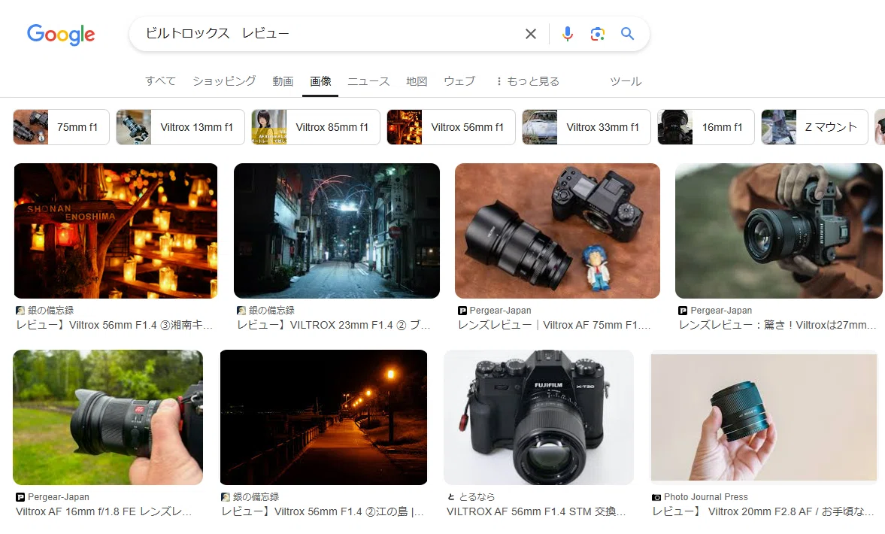This screenshot has height=534, width=885.
Task: Open the night alley street image
Action: click(336, 231)
